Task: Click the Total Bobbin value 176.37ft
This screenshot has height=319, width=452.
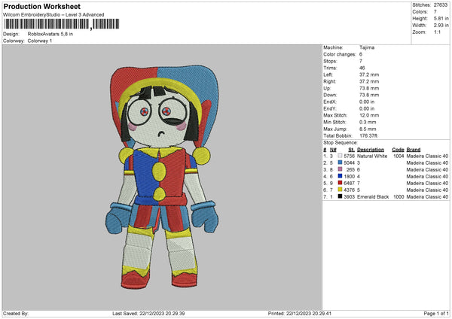Action: pos(368,136)
